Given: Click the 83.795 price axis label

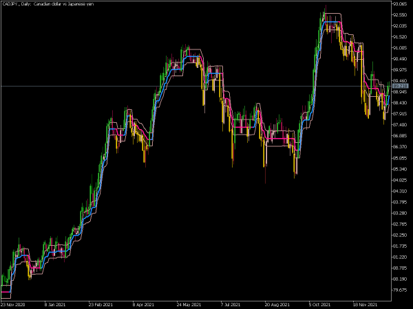Looking at the screenshot, I should pos(399,203).
